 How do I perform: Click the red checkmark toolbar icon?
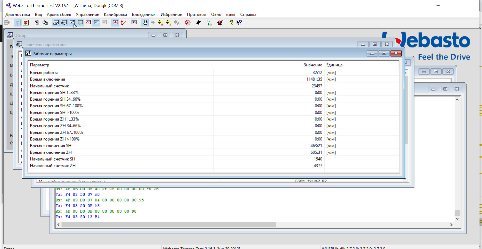(123, 23)
